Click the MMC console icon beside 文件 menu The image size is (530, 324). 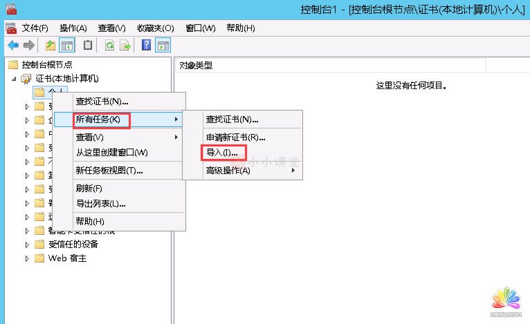point(11,28)
